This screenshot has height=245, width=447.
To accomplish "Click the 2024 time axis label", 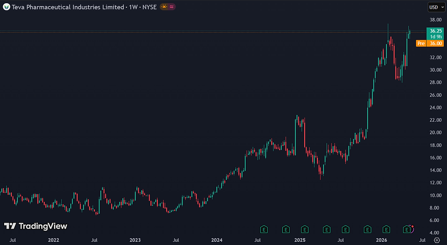I will 217,240.
